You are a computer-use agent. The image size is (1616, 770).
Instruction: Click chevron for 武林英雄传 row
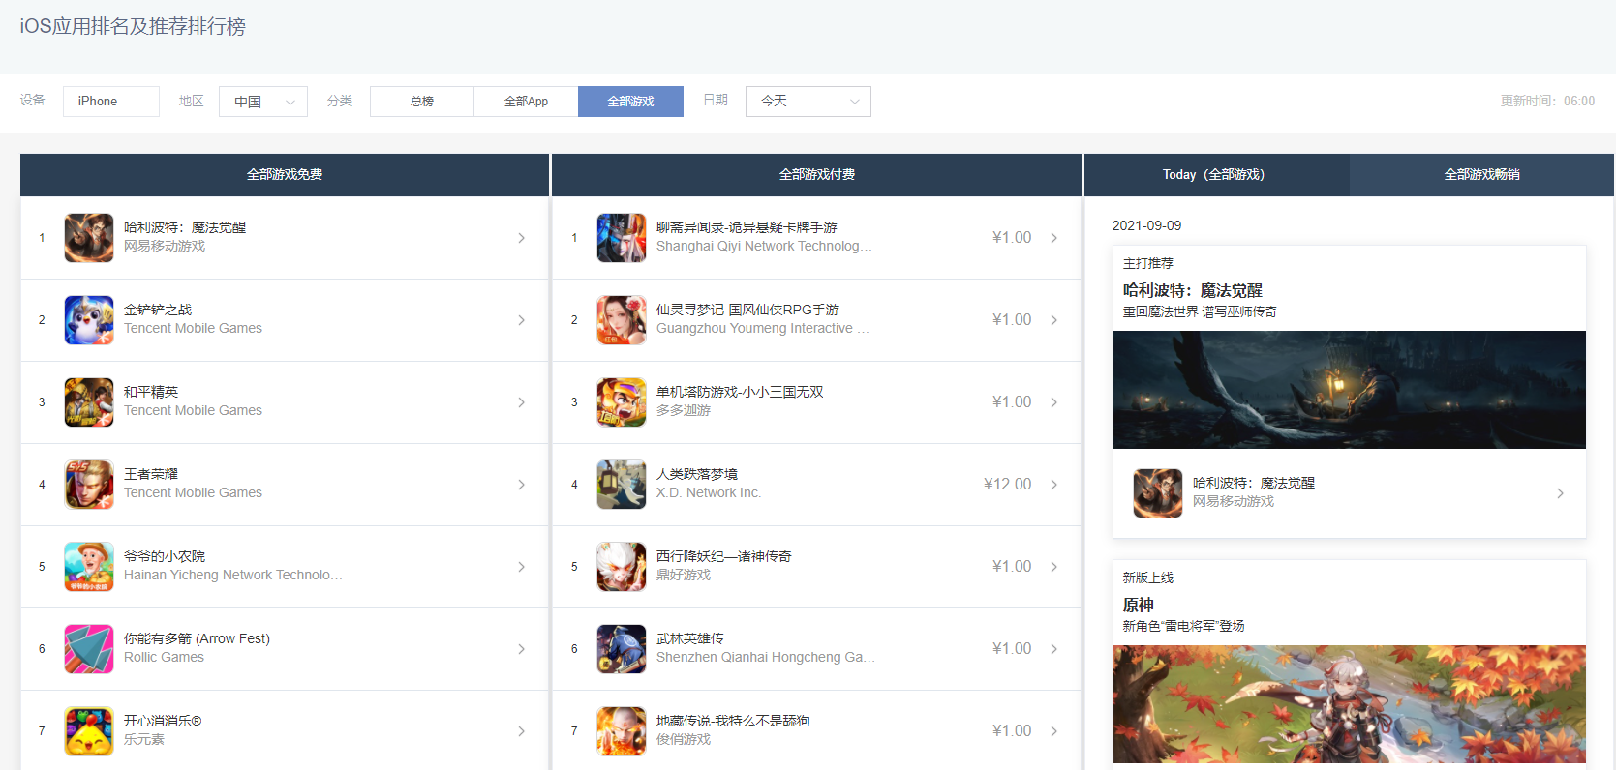[1053, 649]
